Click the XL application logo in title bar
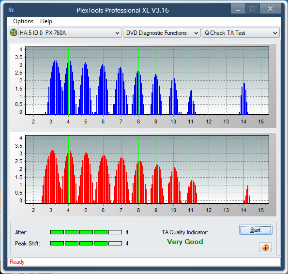Screen dimensions: 288x274 pos(12,10)
